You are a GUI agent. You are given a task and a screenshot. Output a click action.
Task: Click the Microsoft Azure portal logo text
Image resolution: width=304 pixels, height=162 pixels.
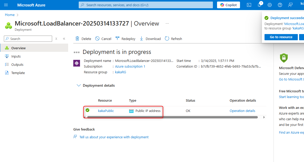31,5
